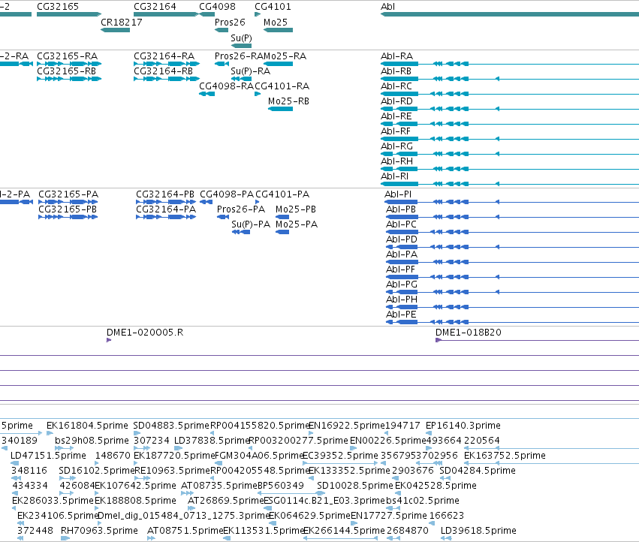Open protein CG4098-PA label

[x=227, y=194]
